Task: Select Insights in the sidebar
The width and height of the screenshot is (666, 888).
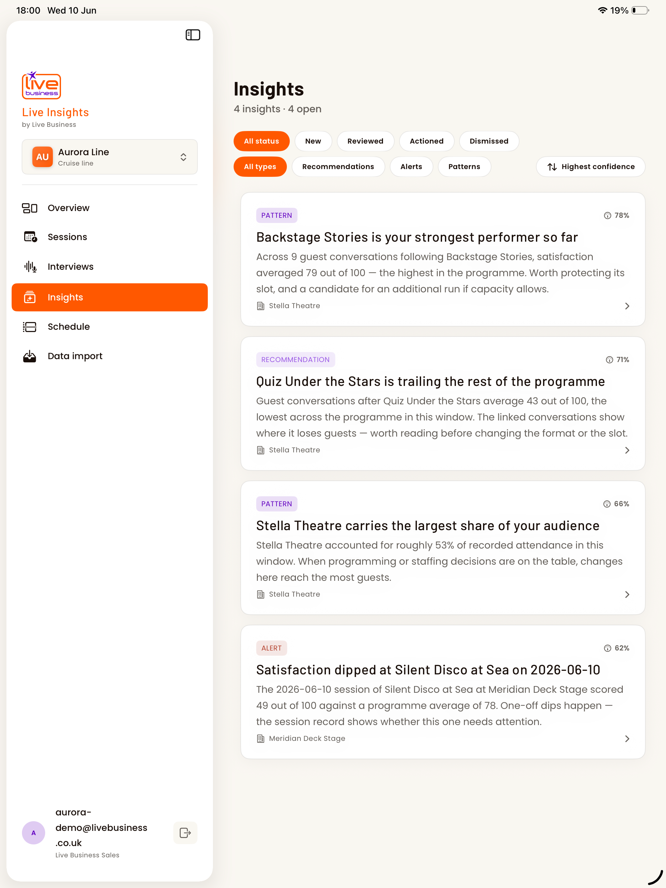Action: (x=110, y=297)
